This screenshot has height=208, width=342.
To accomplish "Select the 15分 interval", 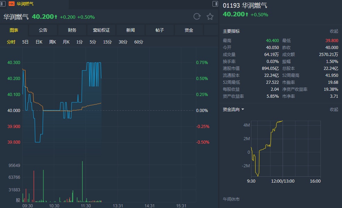I will (x=107, y=42).
